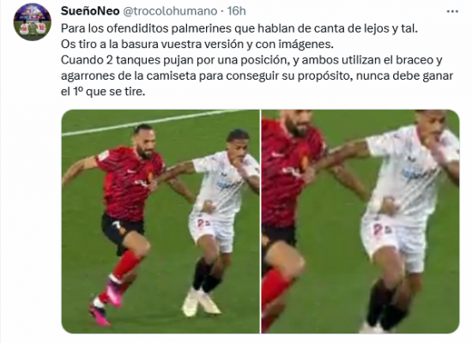Click the tweet line starting 'Para los ofendiditos'
The height and width of the screenshot is (343, 472).
(239, 28)
